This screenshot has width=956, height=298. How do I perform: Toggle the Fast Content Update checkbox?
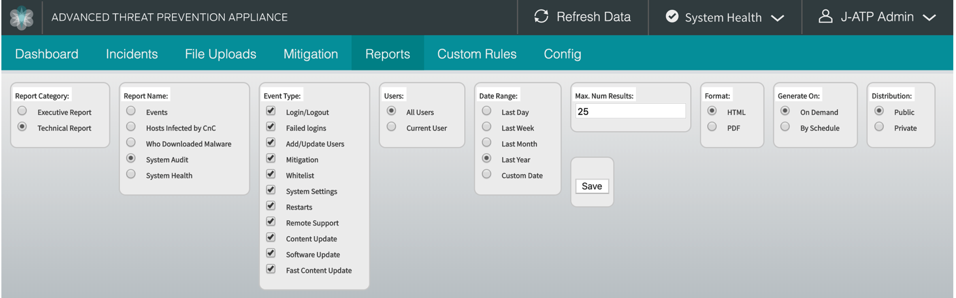pyautogui.click(x=271, y=269)
